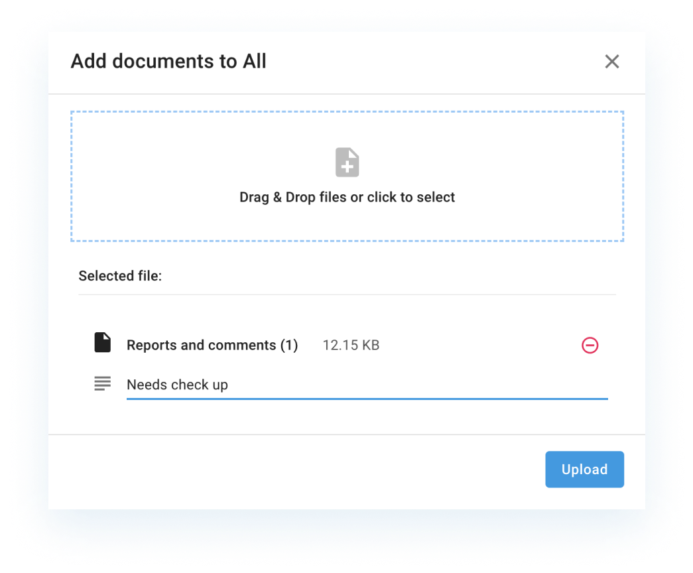This screenshot has height=573, width=693.
Task: Click the Add documents to All title
Action: 168,61
